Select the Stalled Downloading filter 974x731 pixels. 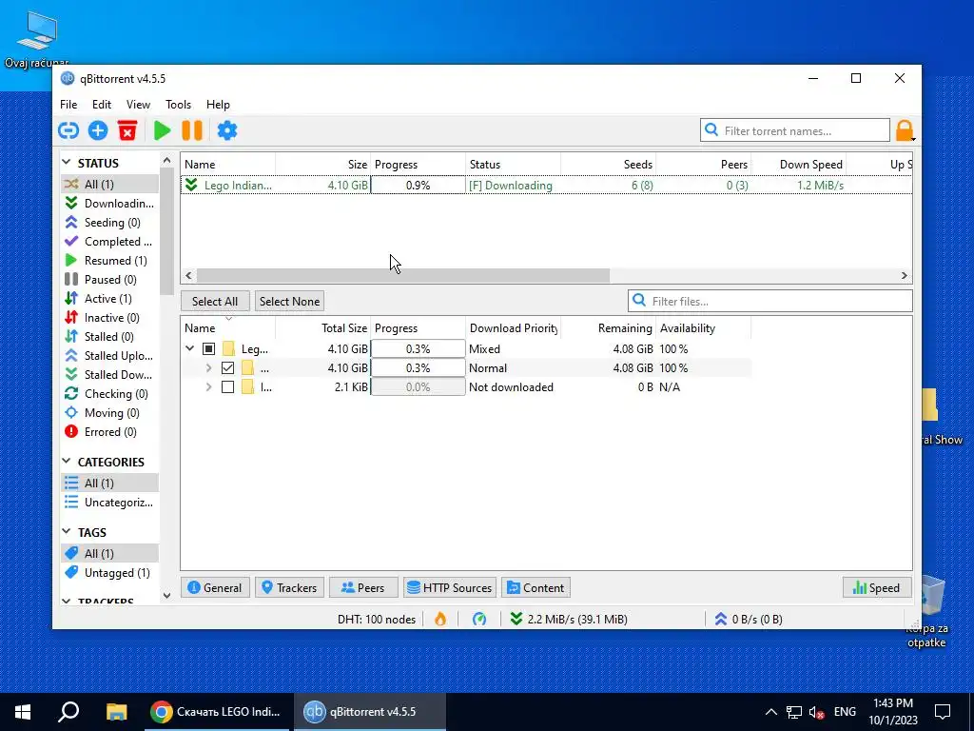click(x=109, y=375)
